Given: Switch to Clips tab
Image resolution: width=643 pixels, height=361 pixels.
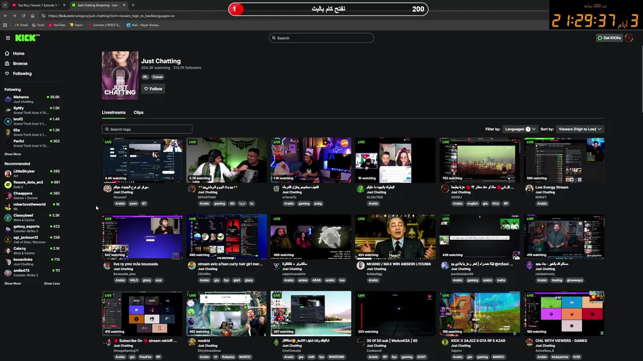Looking at the screenshot, I should tap(139, 112).
